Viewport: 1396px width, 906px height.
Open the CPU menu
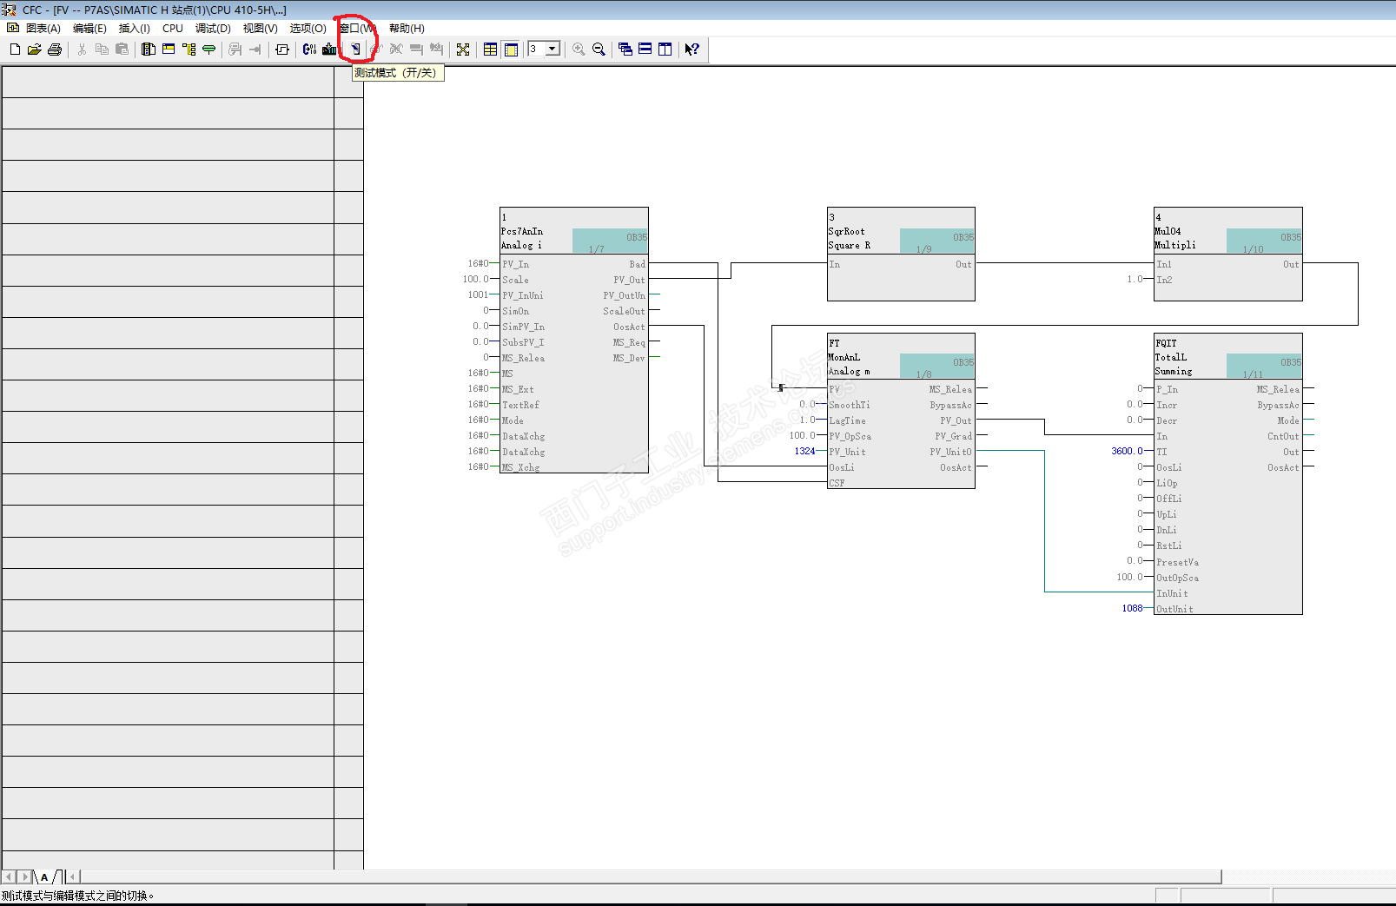point(173,29)
